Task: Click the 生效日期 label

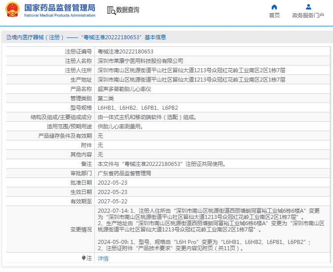Action: pos(81,192)
